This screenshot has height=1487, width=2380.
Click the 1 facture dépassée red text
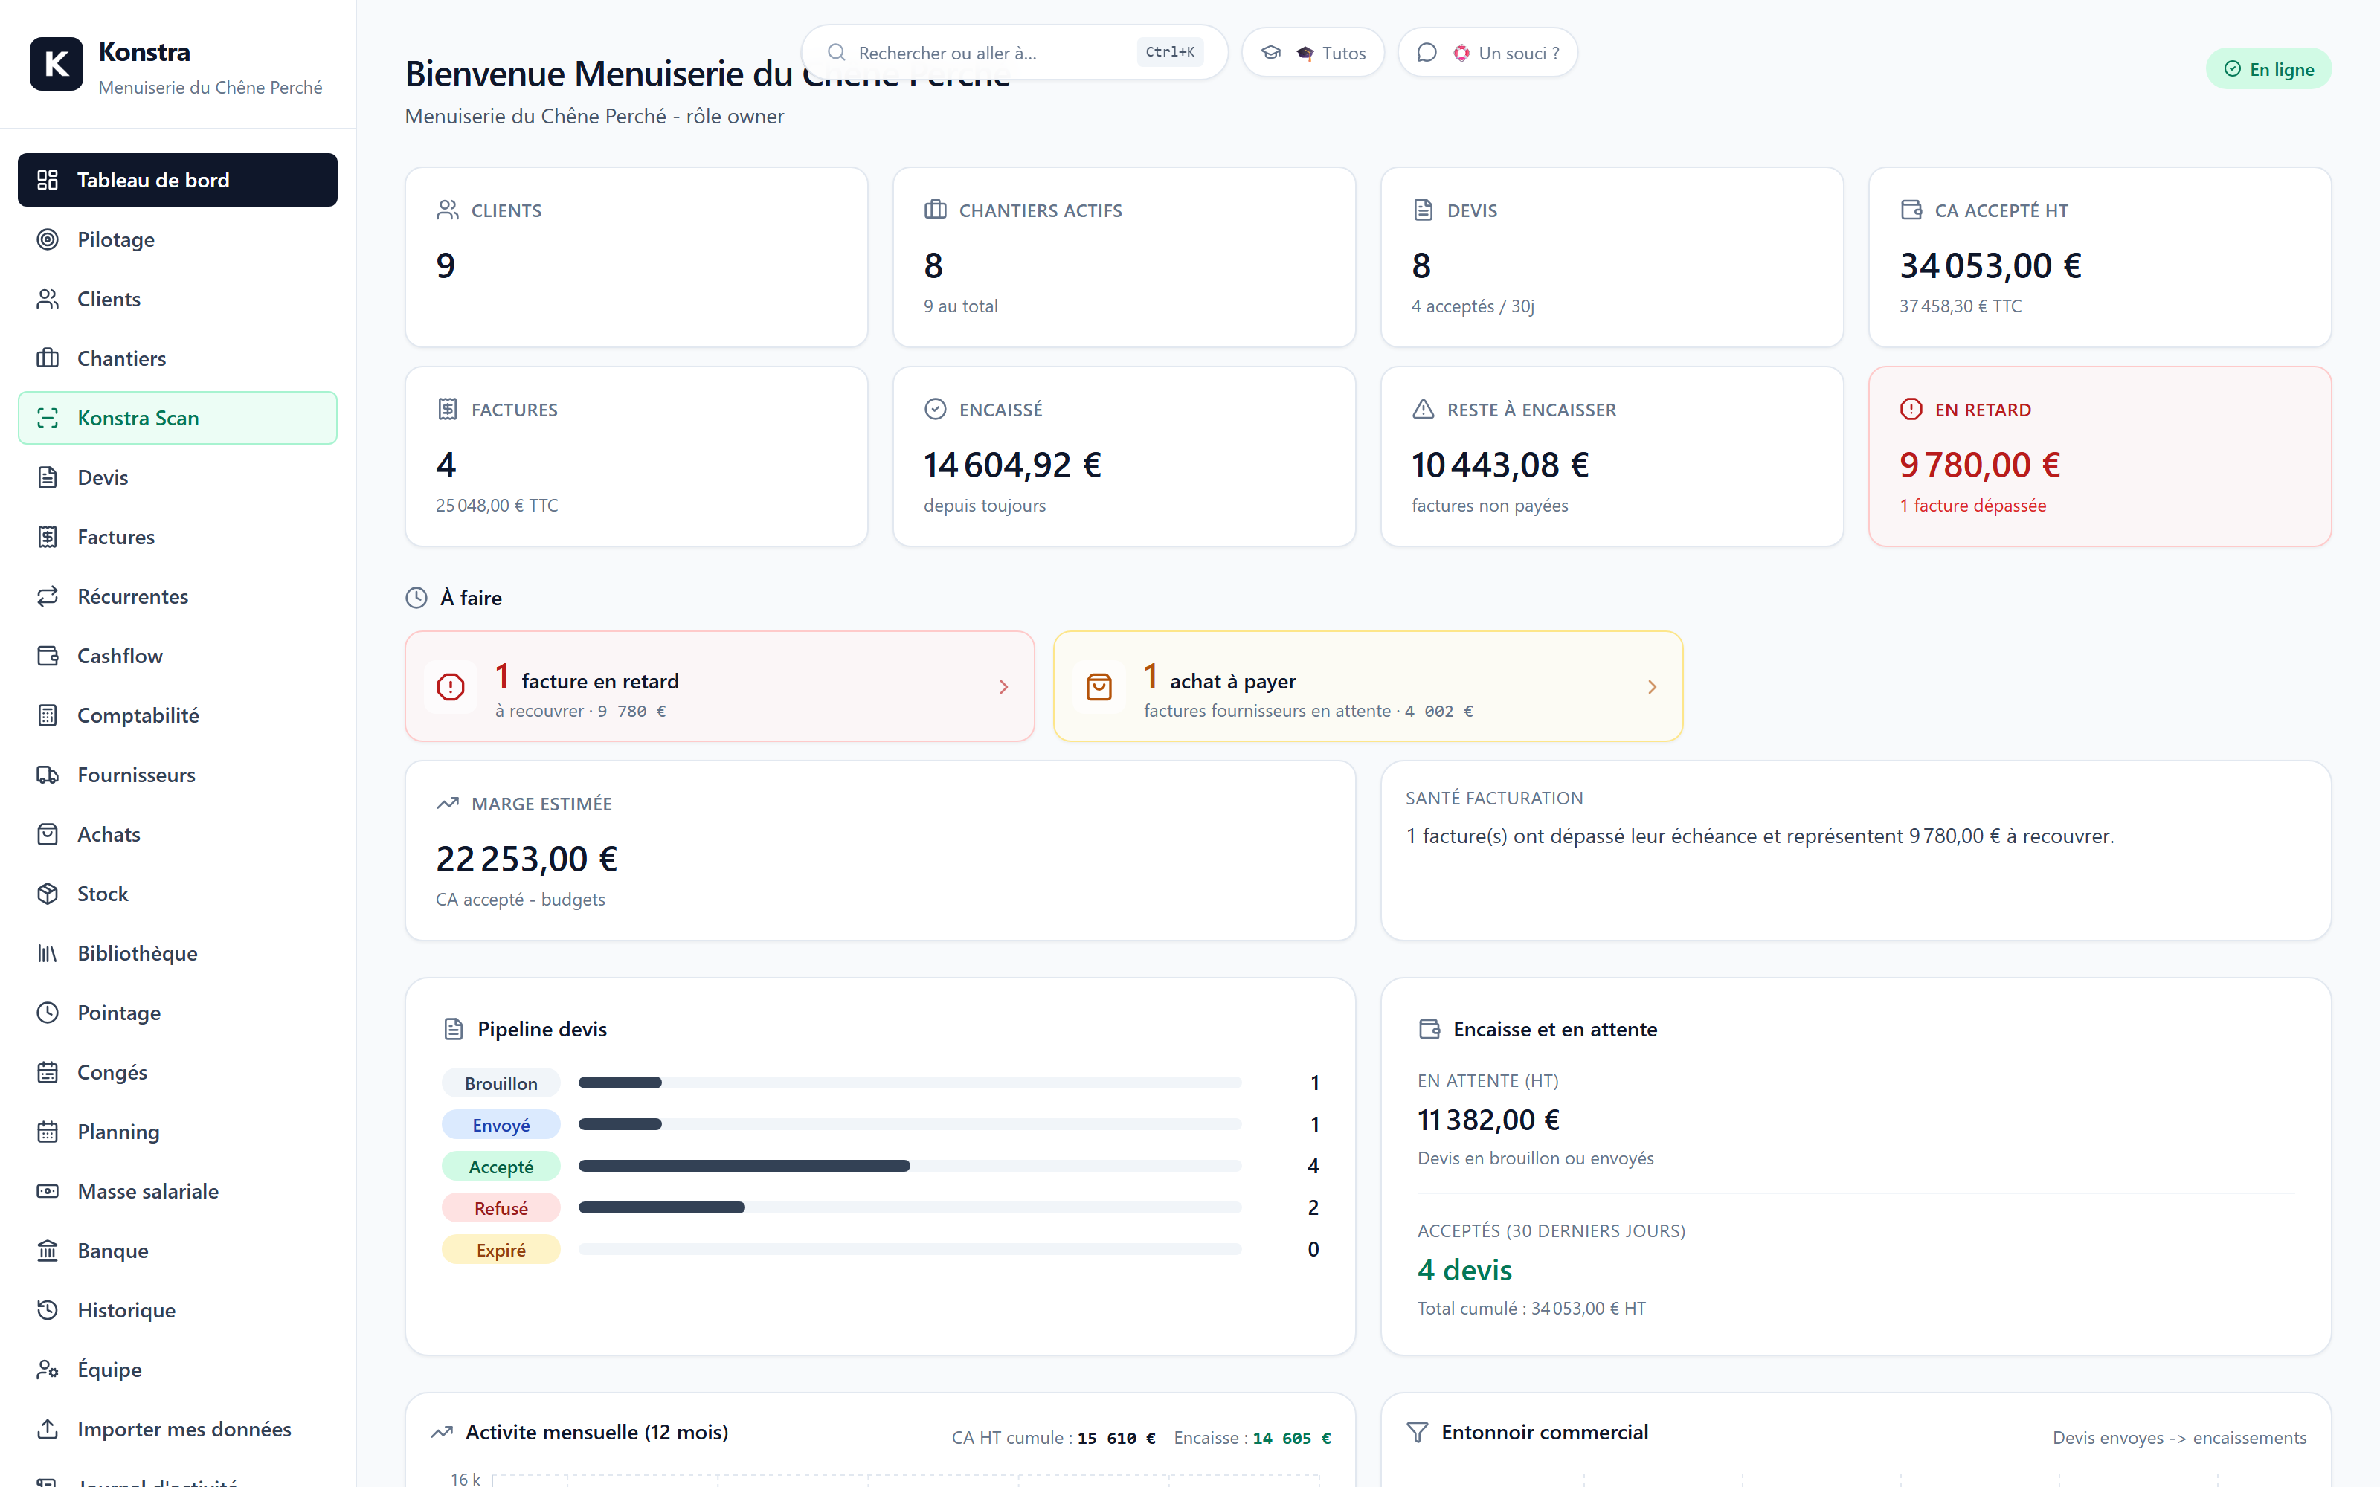point(1972,506)
